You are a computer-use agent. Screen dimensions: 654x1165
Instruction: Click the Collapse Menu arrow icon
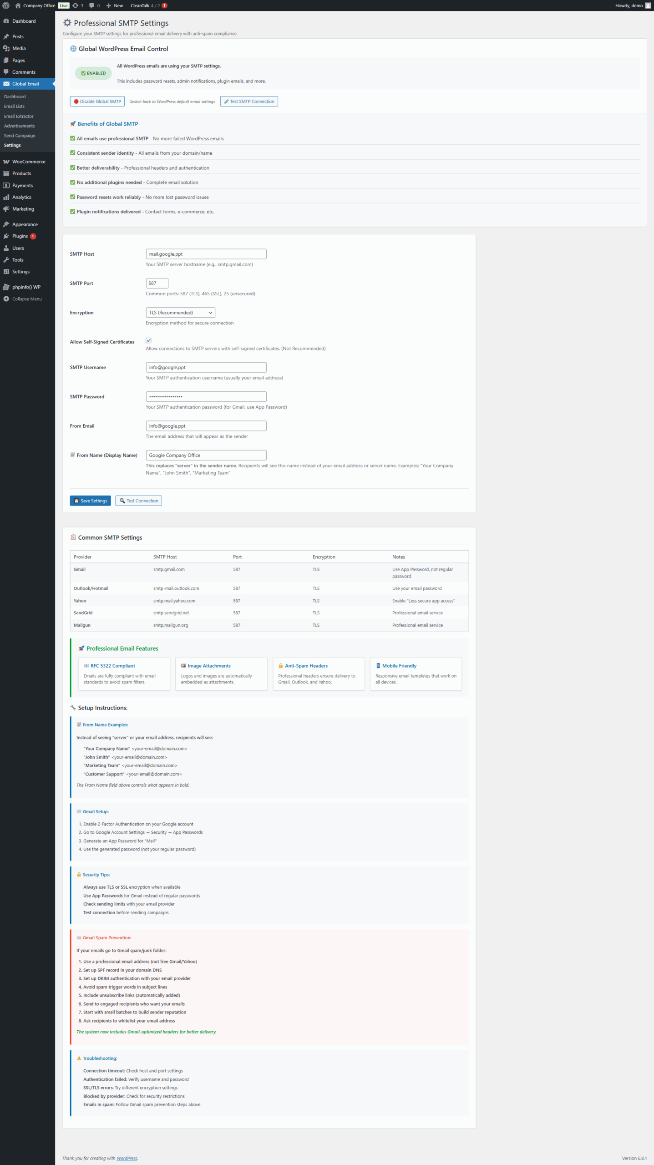[6, 299]
